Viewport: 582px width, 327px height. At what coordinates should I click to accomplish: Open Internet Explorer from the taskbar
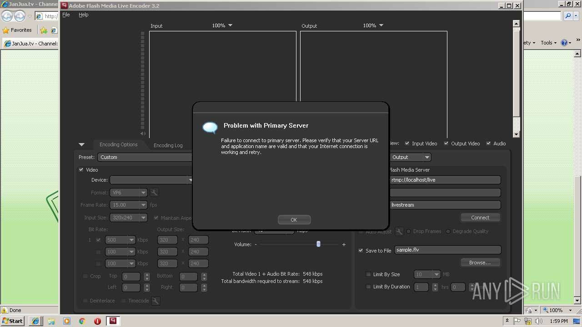pyautogui.click(x=35, y=321)
